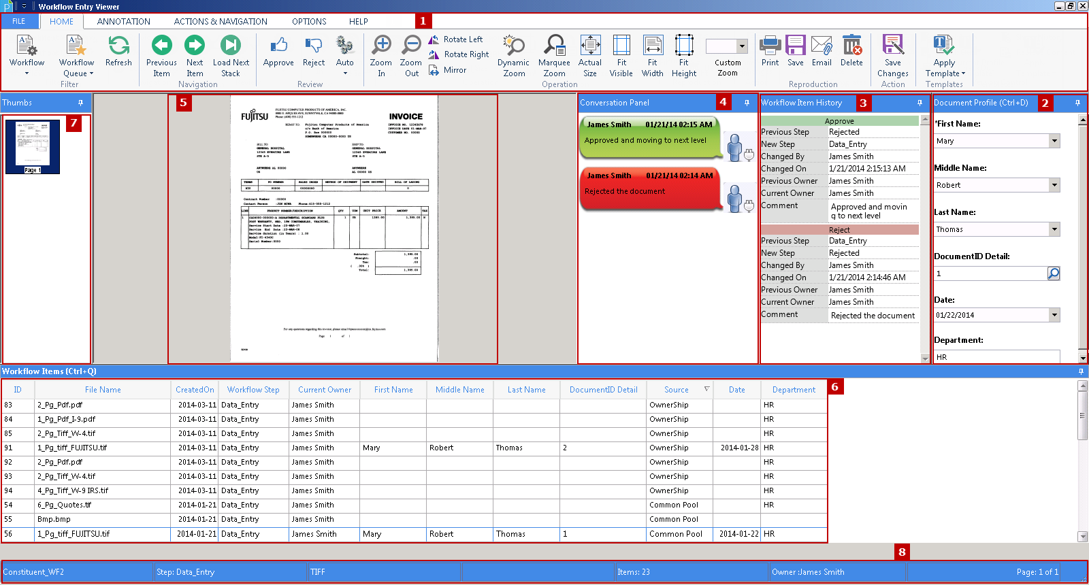Screen dimensions: 1089x585
Task: Pin the Thumbs panel
Action: (80, 103)
